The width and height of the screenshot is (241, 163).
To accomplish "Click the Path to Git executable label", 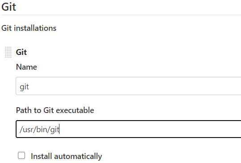I will click(55, 110).
